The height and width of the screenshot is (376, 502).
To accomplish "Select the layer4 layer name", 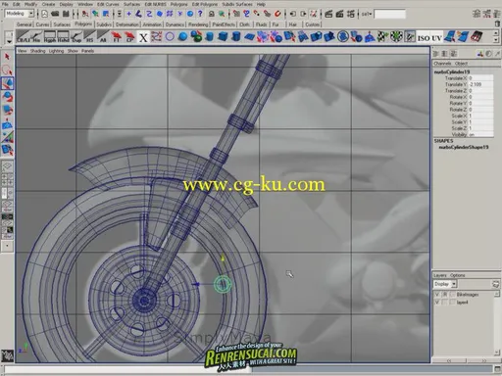I will tap(462, 303).
